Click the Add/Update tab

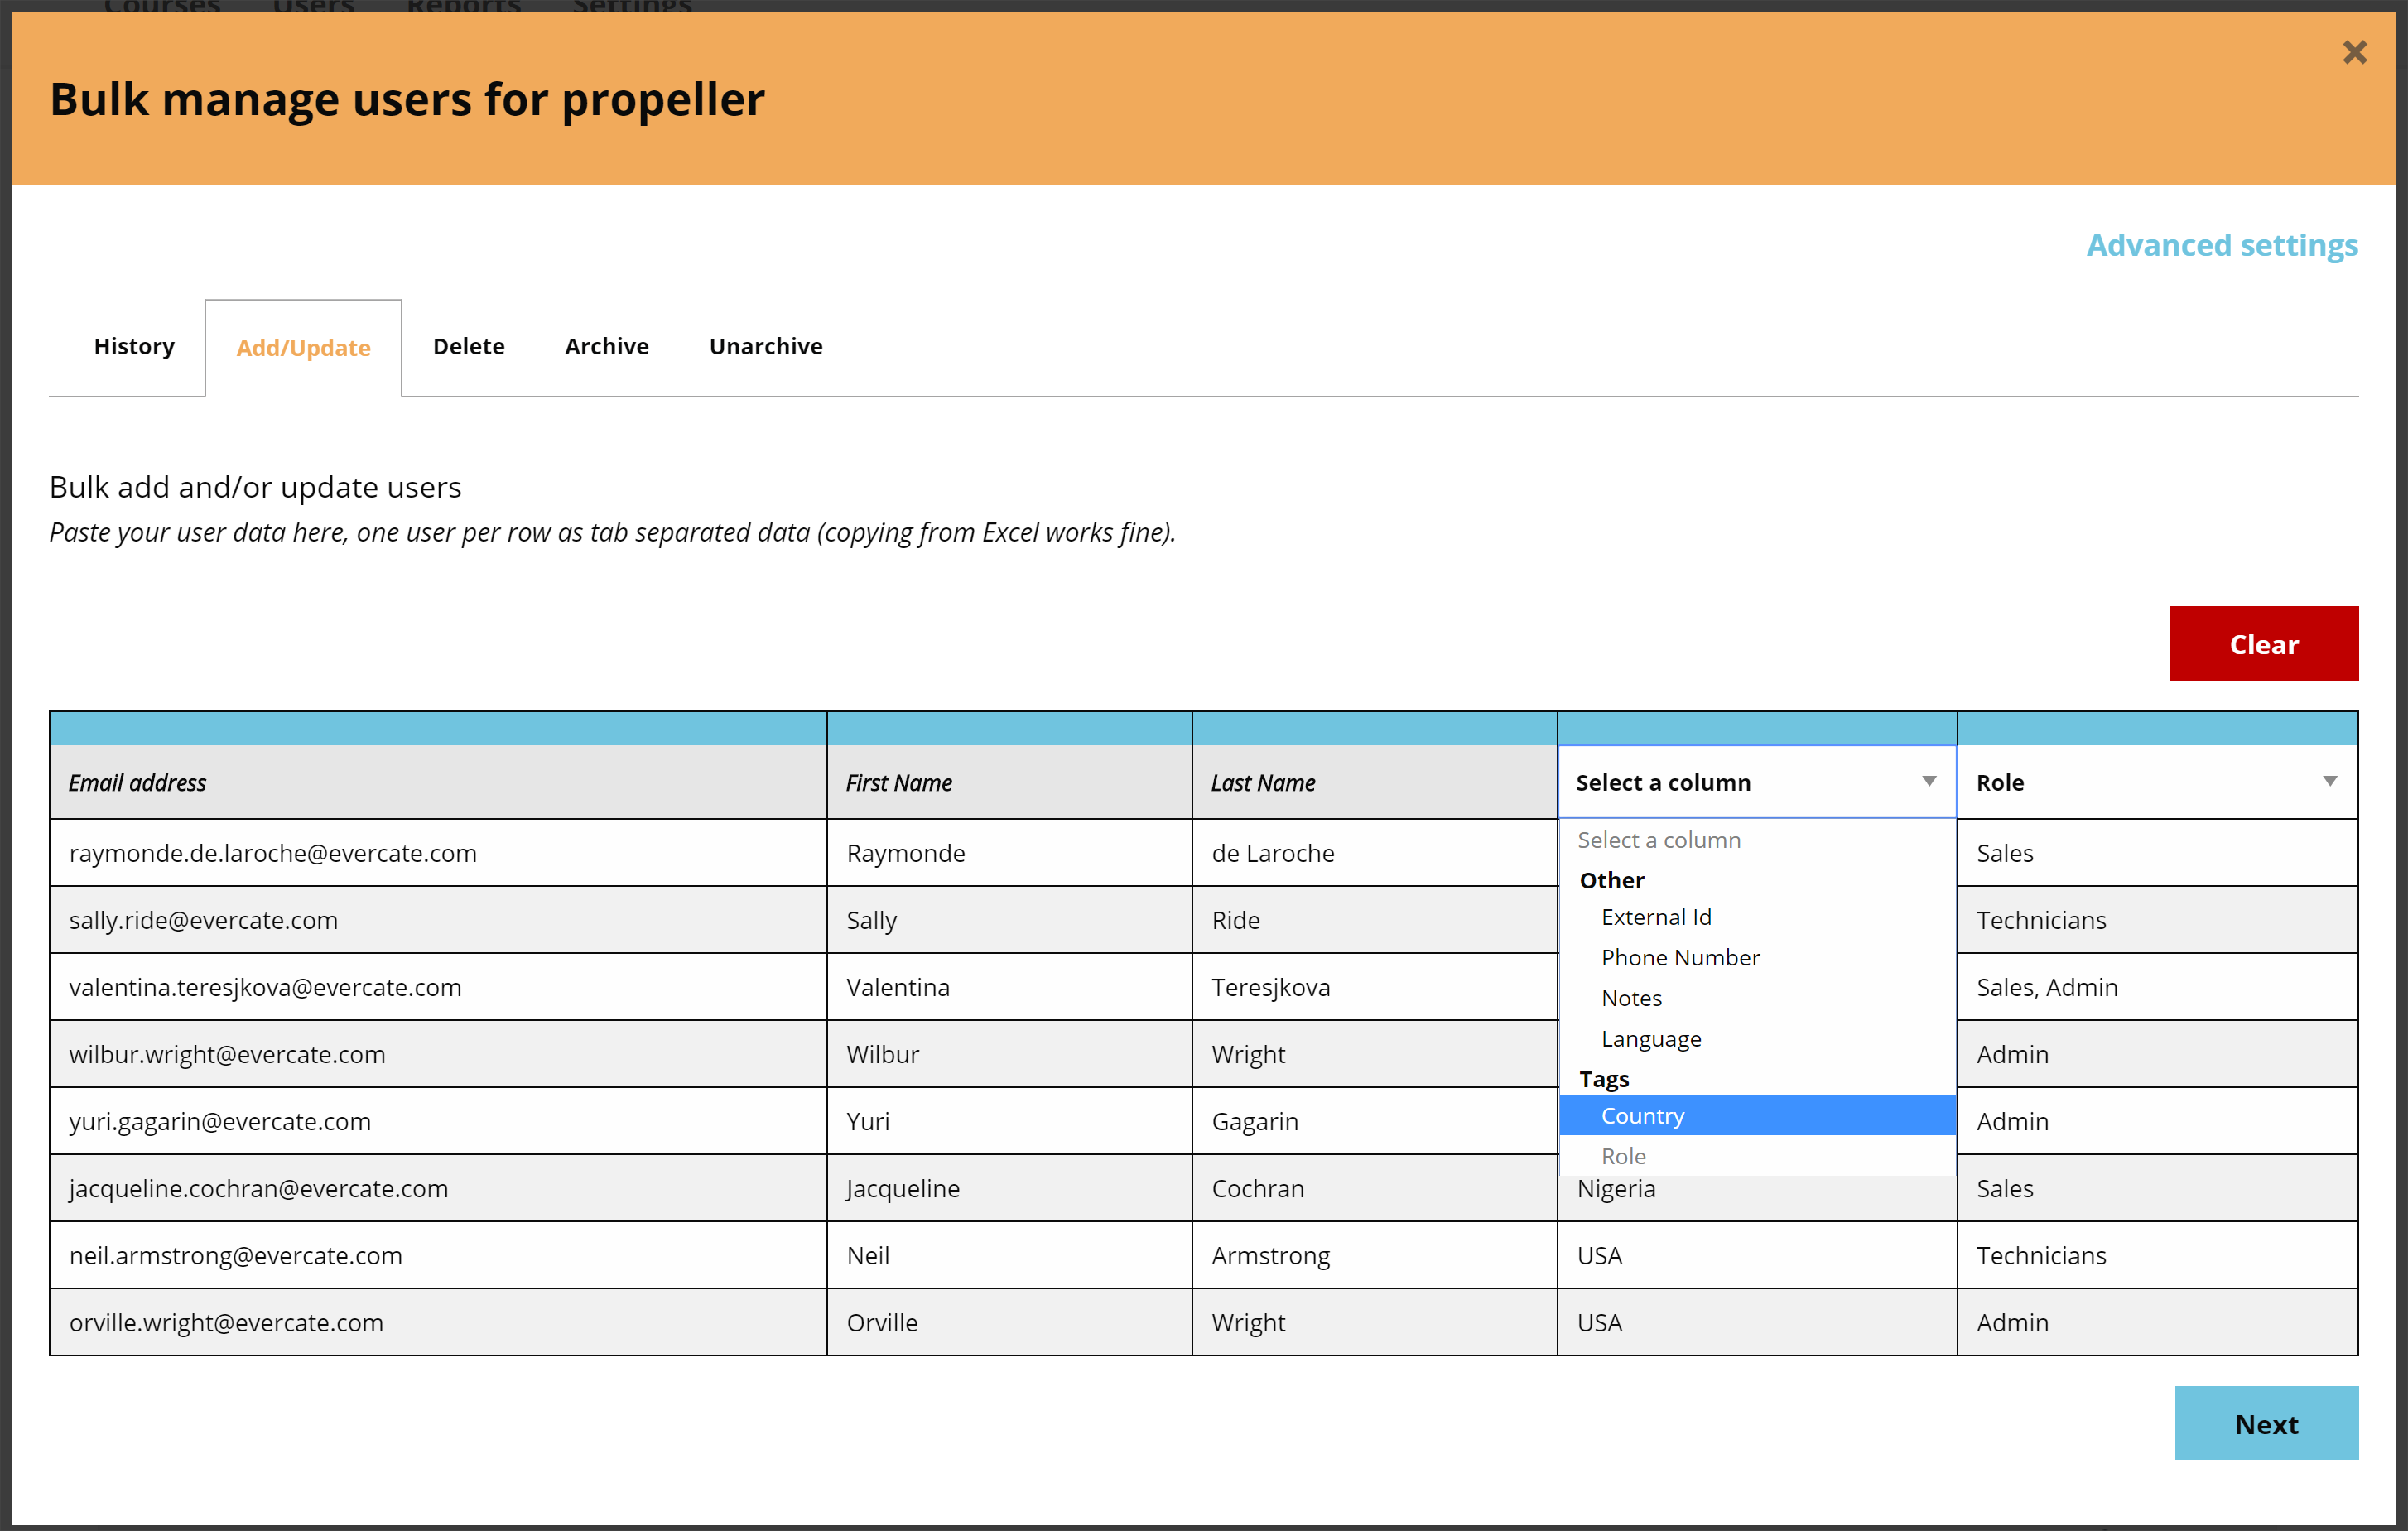303,347
